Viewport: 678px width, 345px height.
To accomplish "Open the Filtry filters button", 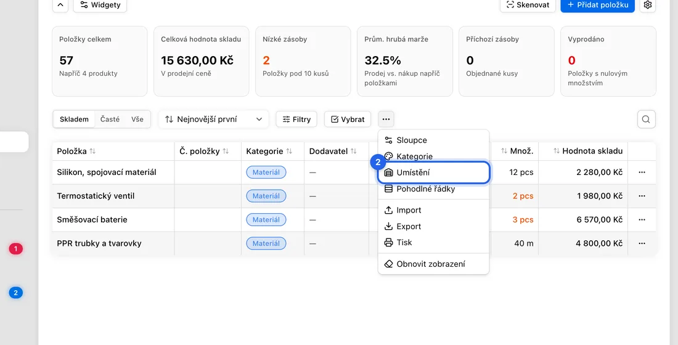I will pyautogui.click(x=296, y=120).
